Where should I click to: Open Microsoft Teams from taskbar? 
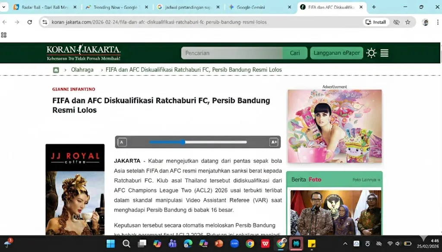(x=173, y=243)
